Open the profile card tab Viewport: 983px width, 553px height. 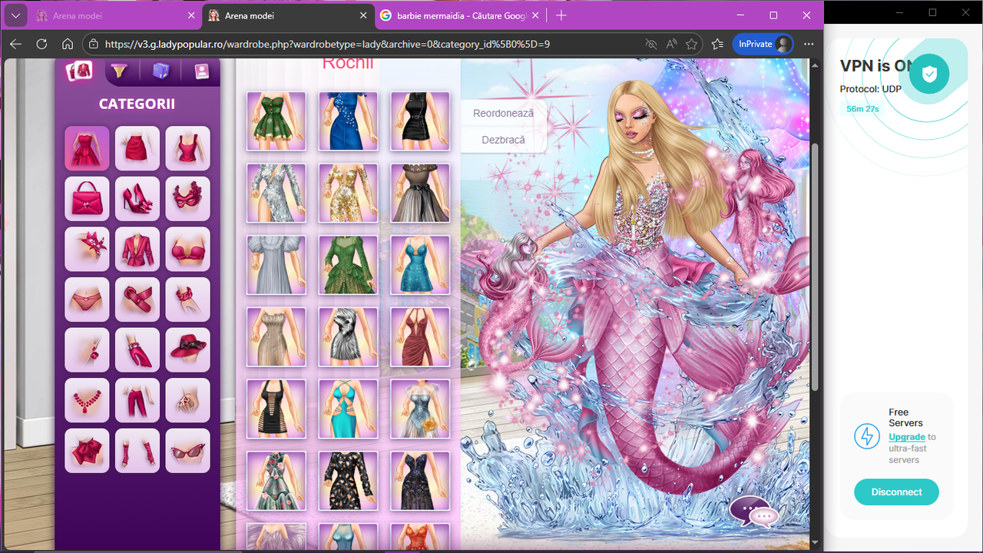coord(200,71)
